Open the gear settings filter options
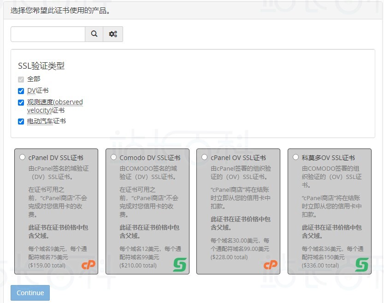384x303 pixels. point(113,34)
